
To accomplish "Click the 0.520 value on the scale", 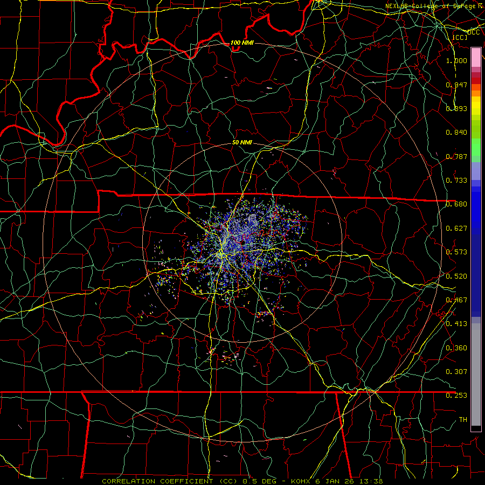I will 456,276.
